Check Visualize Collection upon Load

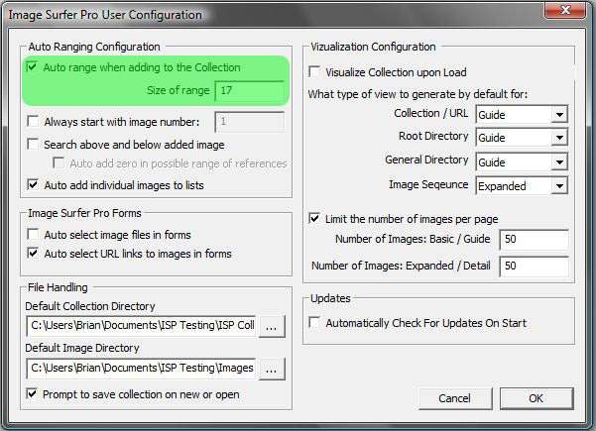coord(314,71)
